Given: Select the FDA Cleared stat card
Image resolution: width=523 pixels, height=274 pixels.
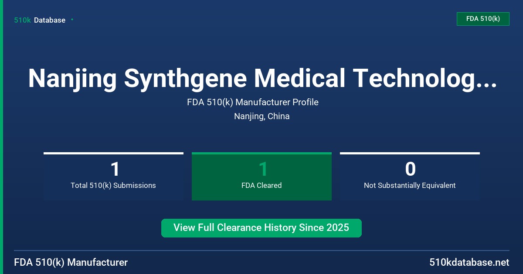Looking at the screenshot, I should click(261, 177).
